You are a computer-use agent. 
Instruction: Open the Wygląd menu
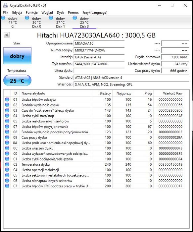click(x=47, y=13)
